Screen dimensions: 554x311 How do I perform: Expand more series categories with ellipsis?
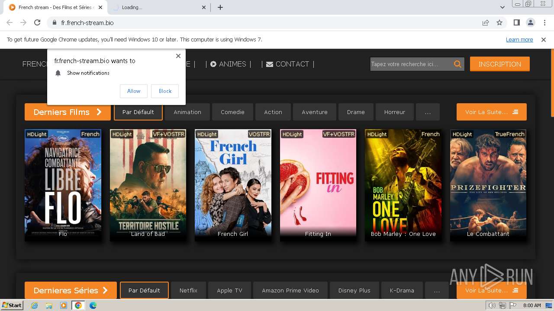[x=437, y=290]
